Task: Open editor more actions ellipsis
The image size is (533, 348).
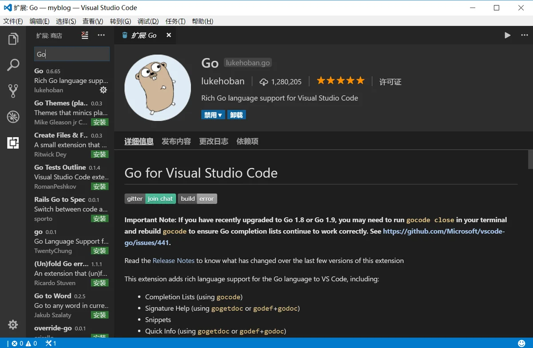Action: (x=524, y=35)
